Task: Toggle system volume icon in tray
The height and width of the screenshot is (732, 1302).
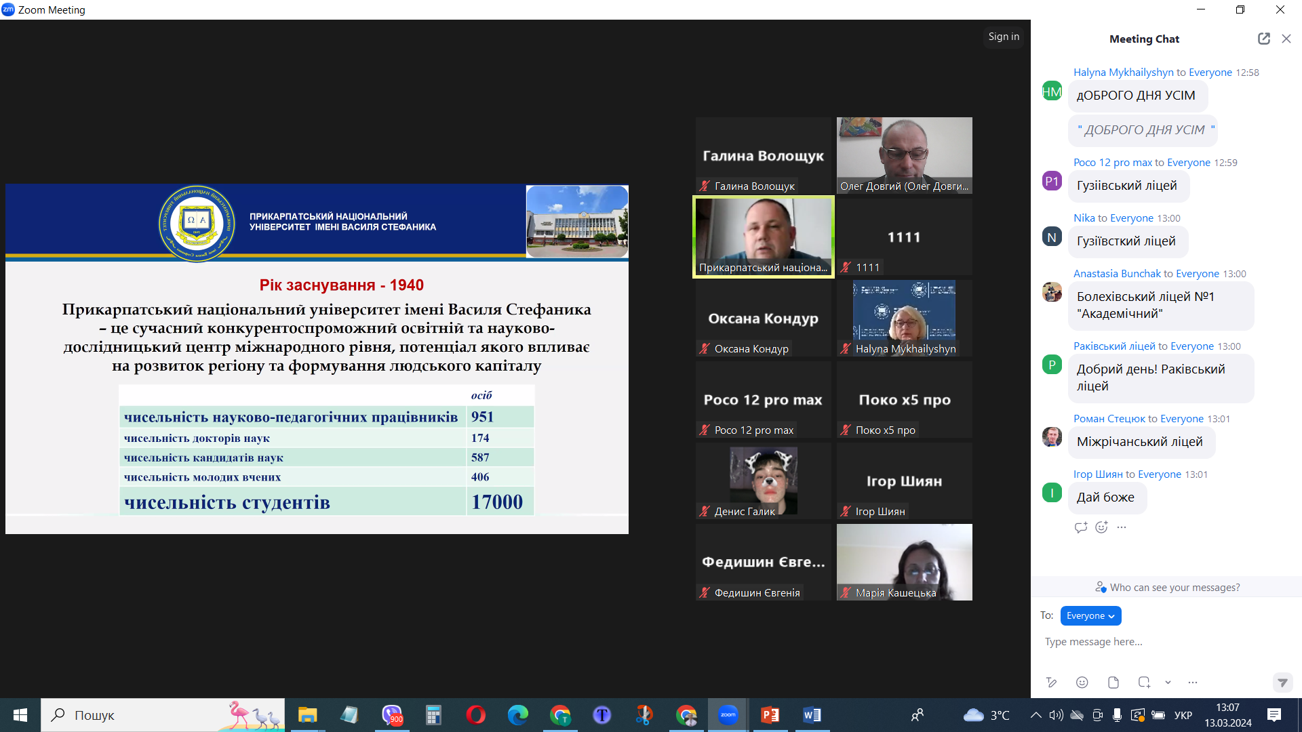Action: click(x=1056, y=715)
